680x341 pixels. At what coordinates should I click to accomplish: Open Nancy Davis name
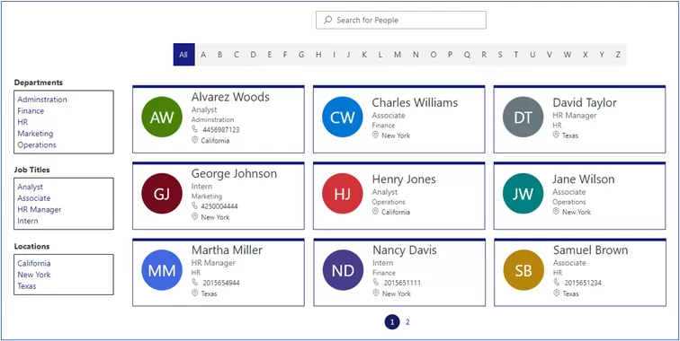[x=405, y=250]
